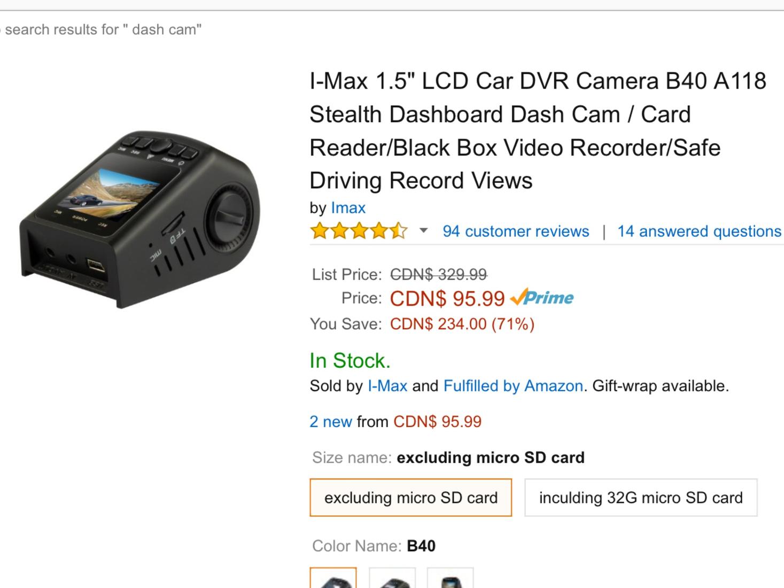
Task: Open the Imax brand link
Action: click(x=348, y=207)
